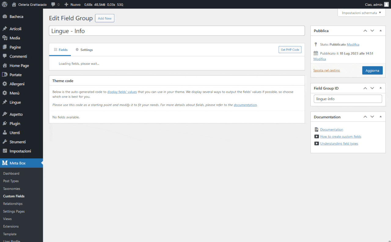Click the Aggiorna update button

click(x=372, y=70)
